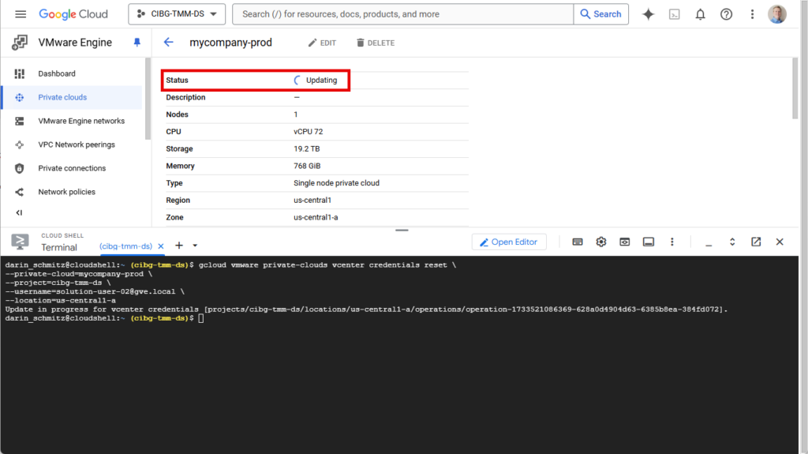Open the terminal tab dropdown arrow

pos(195,246)
